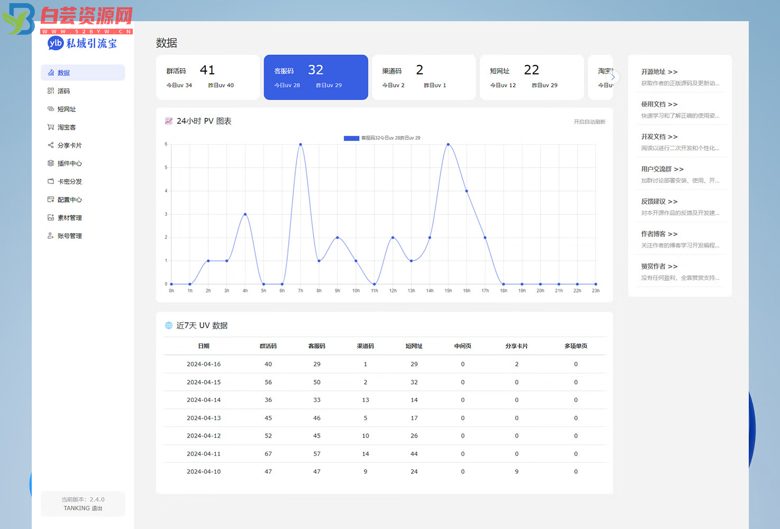
Task: Click the 素材管理 image sidebar icon
Action: tap(51, 217)
